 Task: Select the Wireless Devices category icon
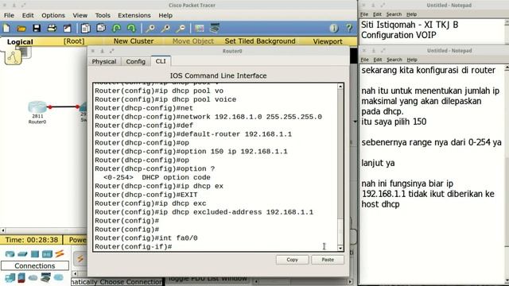pyautogui.click(x=47, y=254)
